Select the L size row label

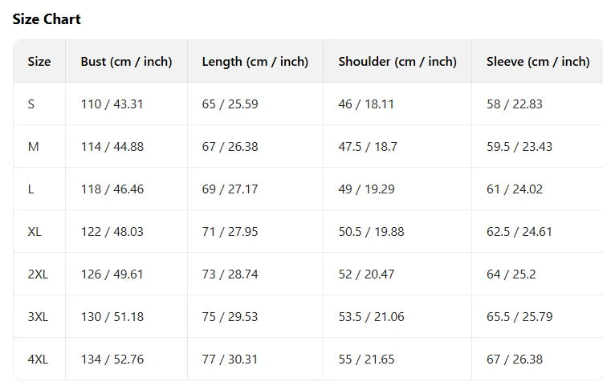click(x=31, y=189)
